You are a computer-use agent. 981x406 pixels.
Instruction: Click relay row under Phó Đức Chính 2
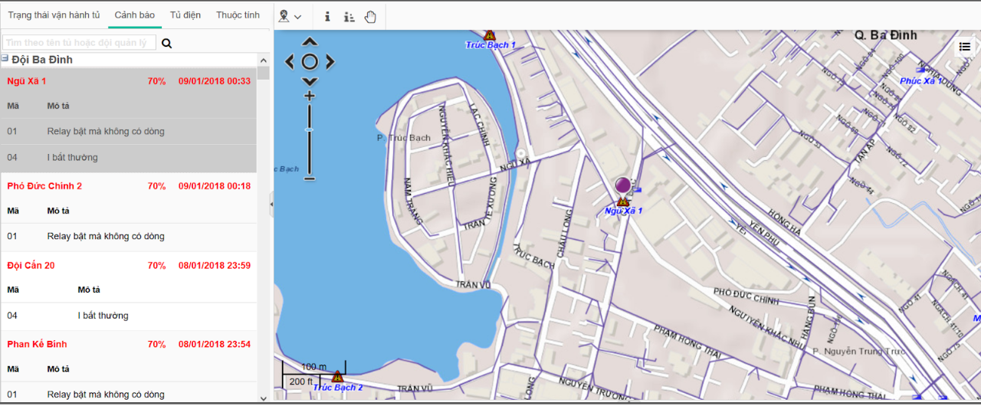(x=129, y=237)
